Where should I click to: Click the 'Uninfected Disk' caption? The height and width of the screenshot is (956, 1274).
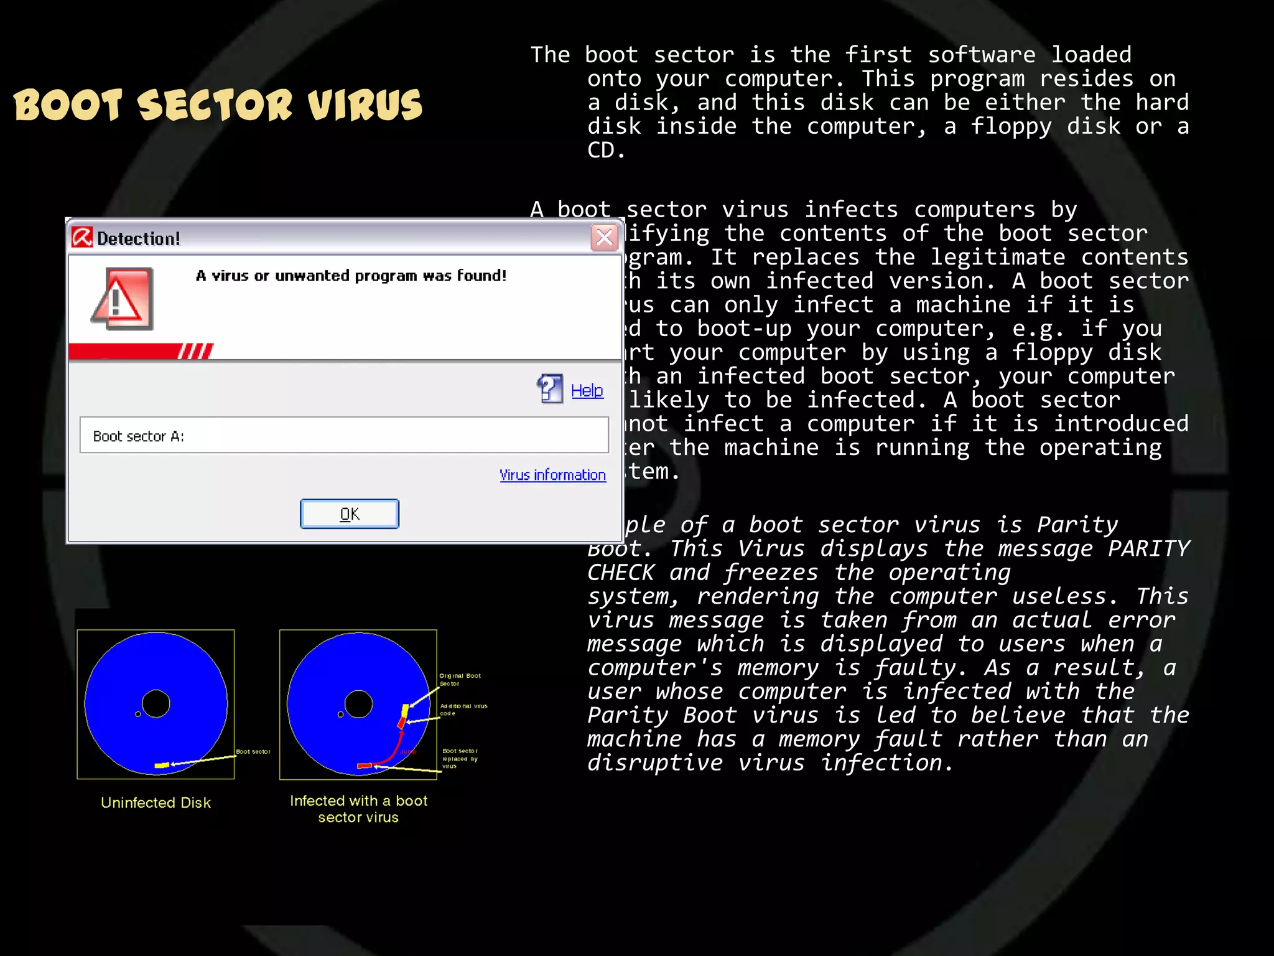click(x=156, y=803)
